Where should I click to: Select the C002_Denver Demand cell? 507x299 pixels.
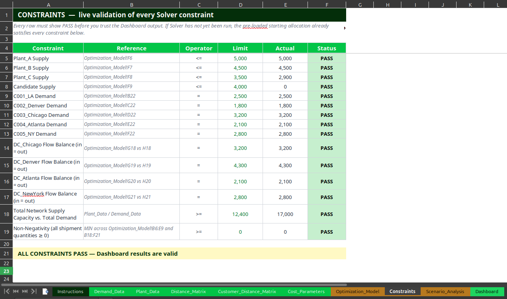tap(48, 105)
